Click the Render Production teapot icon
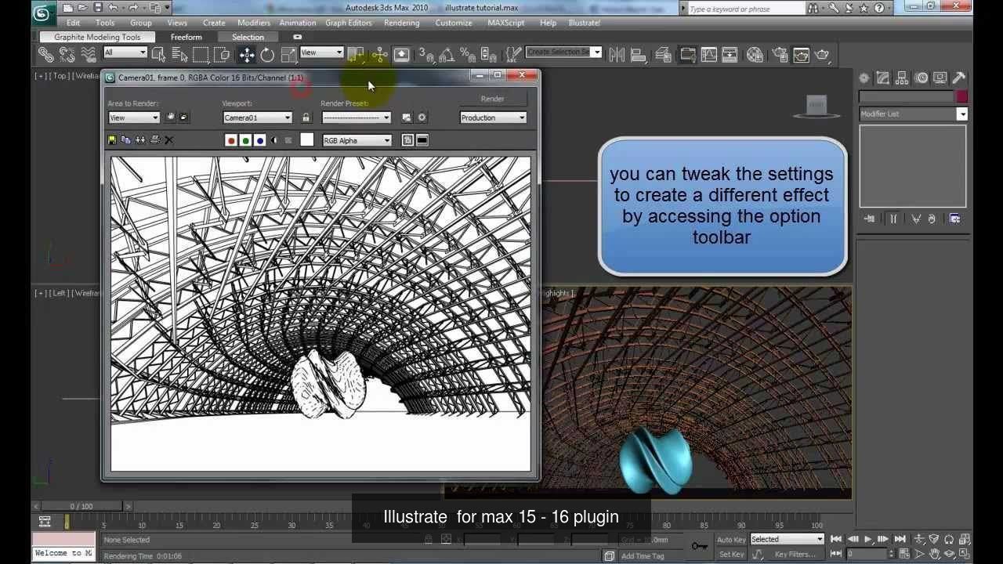The width and height of the screenshot is (1003, 564). (822, 54)
